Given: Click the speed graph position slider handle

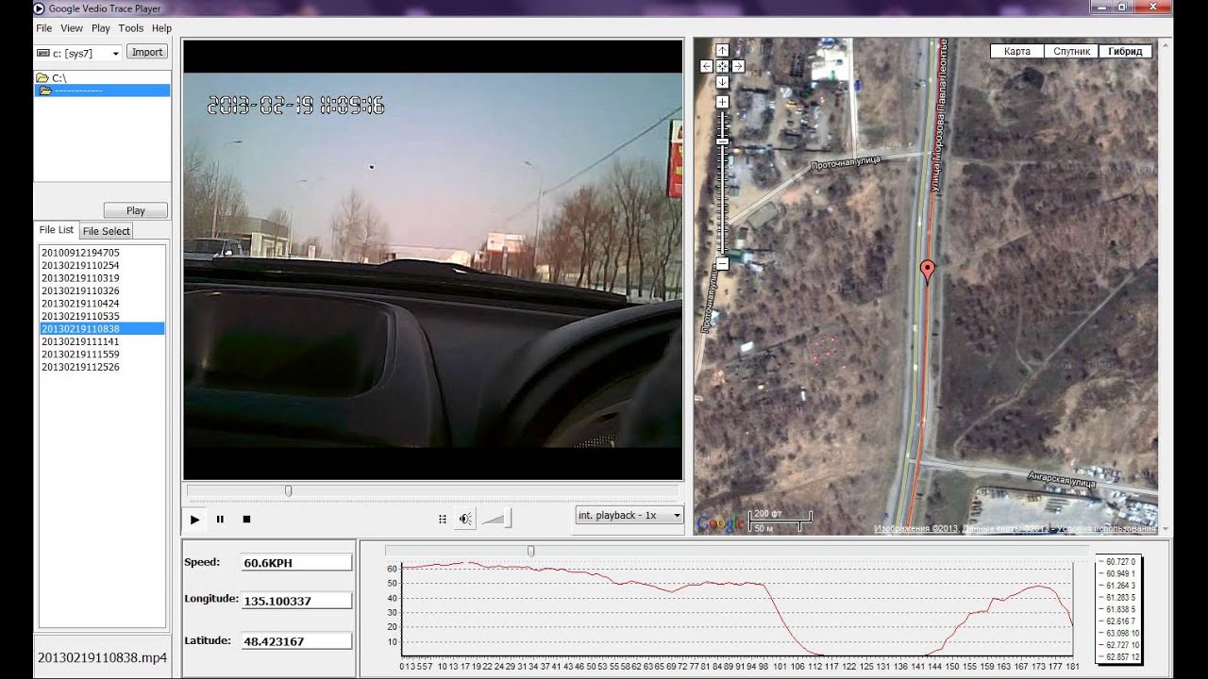Looking at the screenshot, I should 530,551.
